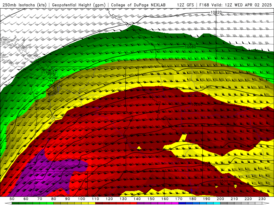The height and width of the screenshot is (205, 274).
Task: Click the 10260 height contour label
Action: click(x=197, y=105)
